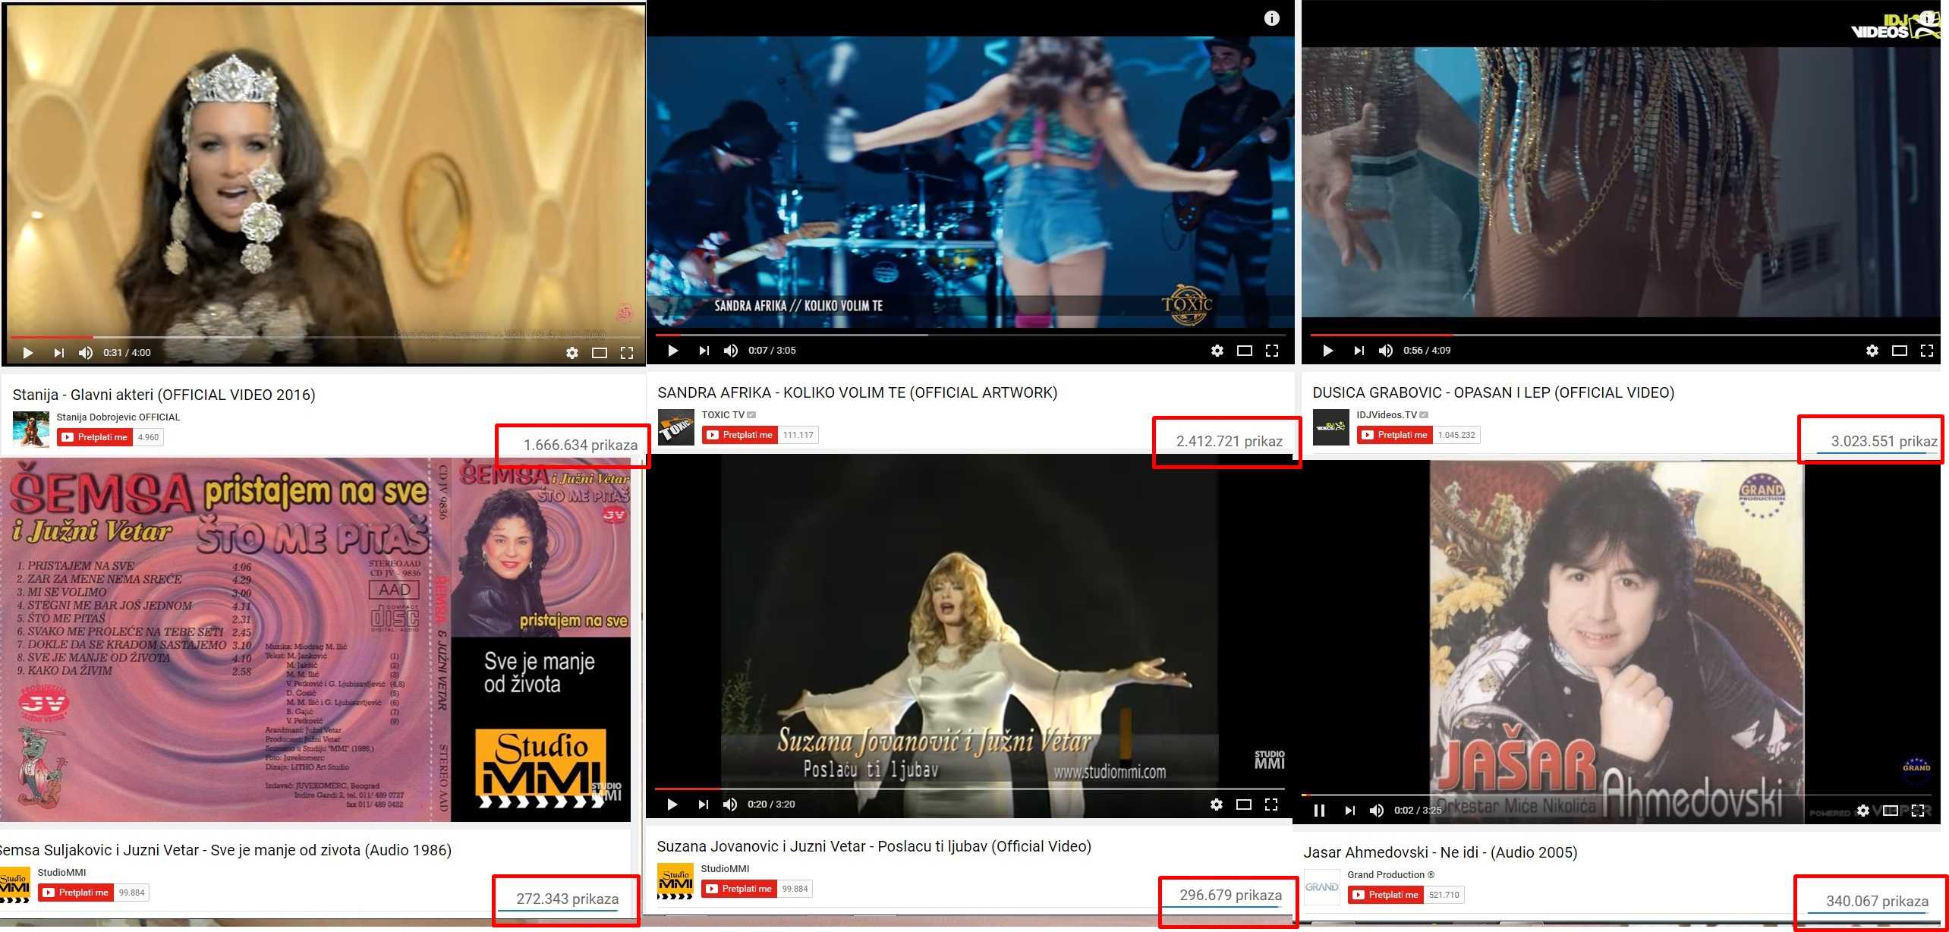The height and width of the screenshot is (932, 1949).
Task: Open settings gear on Dusica Grabovic video
Action: pyautogui.click(x=1872, y=351)
